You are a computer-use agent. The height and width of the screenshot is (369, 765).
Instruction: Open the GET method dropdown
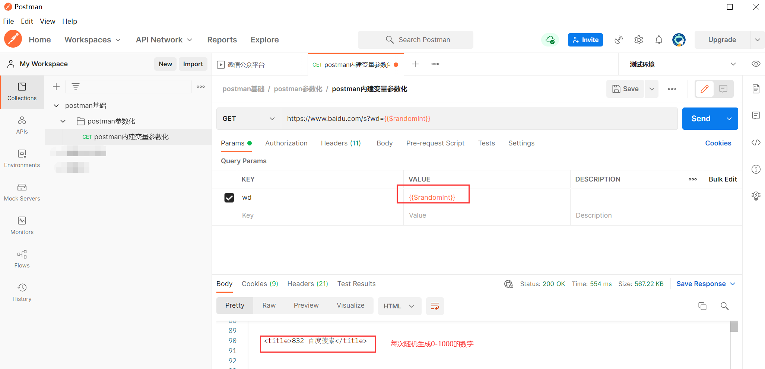tap(248, 119)
